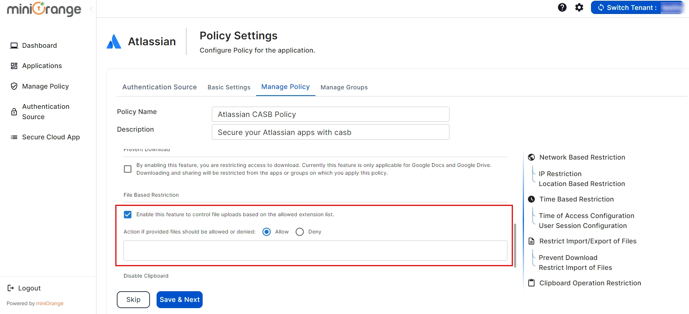Click the Policy Name input field
Screen dimensions: 689x314
[x=330, y=114]
